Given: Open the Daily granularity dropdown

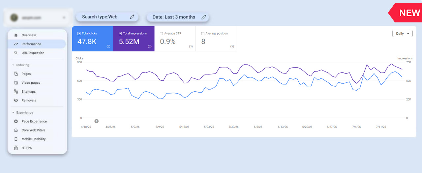Looking at the screenshot, I should (x=402, y=34).
